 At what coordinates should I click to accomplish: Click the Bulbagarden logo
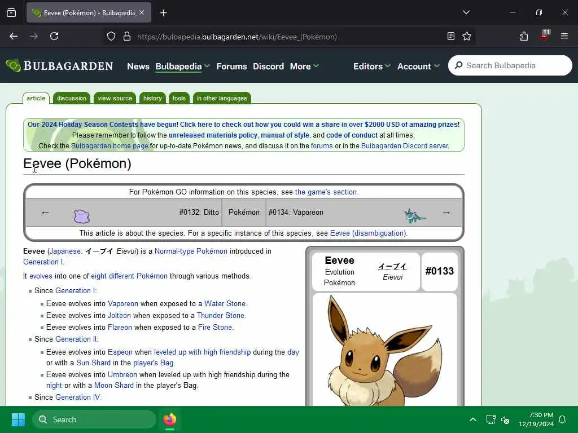(59, 66)
